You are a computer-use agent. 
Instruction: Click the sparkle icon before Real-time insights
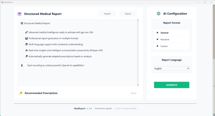point(26,50)
